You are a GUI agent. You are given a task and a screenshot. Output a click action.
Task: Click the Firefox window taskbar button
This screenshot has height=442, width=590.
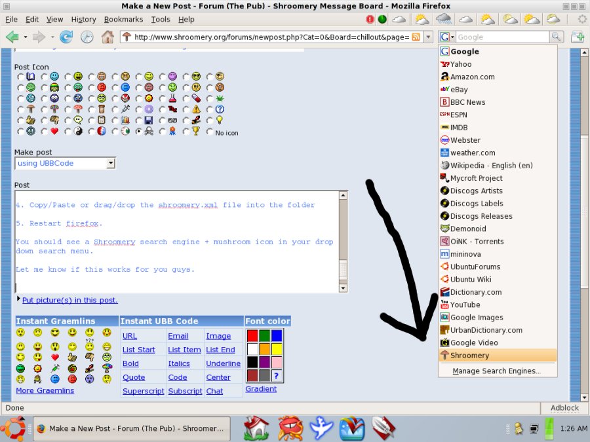[x=132, y=428]
